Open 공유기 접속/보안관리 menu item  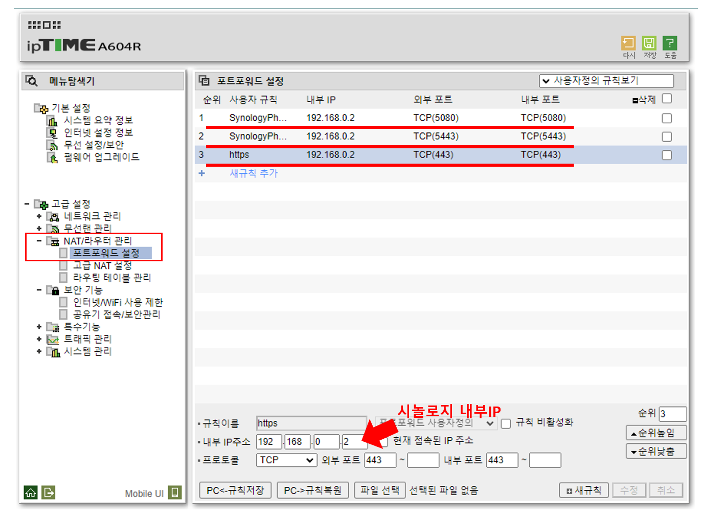click(117, 314)
